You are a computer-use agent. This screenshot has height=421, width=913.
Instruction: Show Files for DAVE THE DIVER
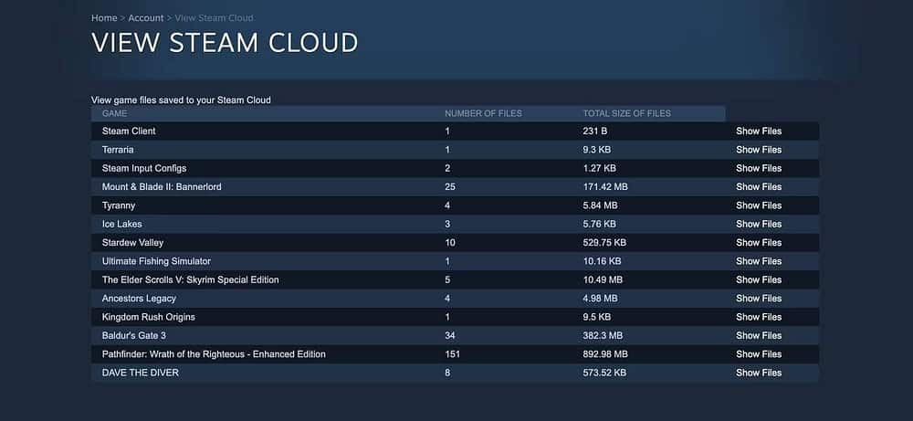pos(759,373)
